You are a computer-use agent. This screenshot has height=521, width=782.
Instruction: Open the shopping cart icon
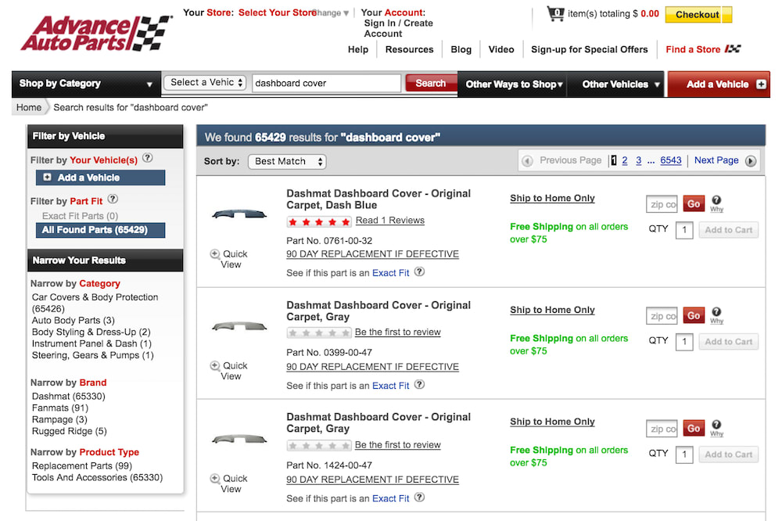tap(555, 13)
